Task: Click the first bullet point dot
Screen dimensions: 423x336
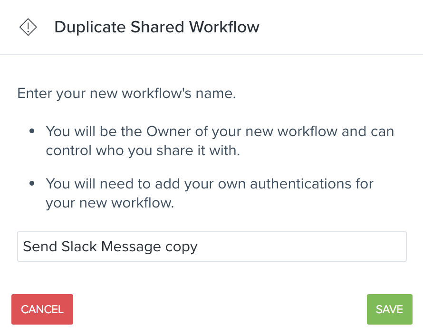Action: pos(32,131)
